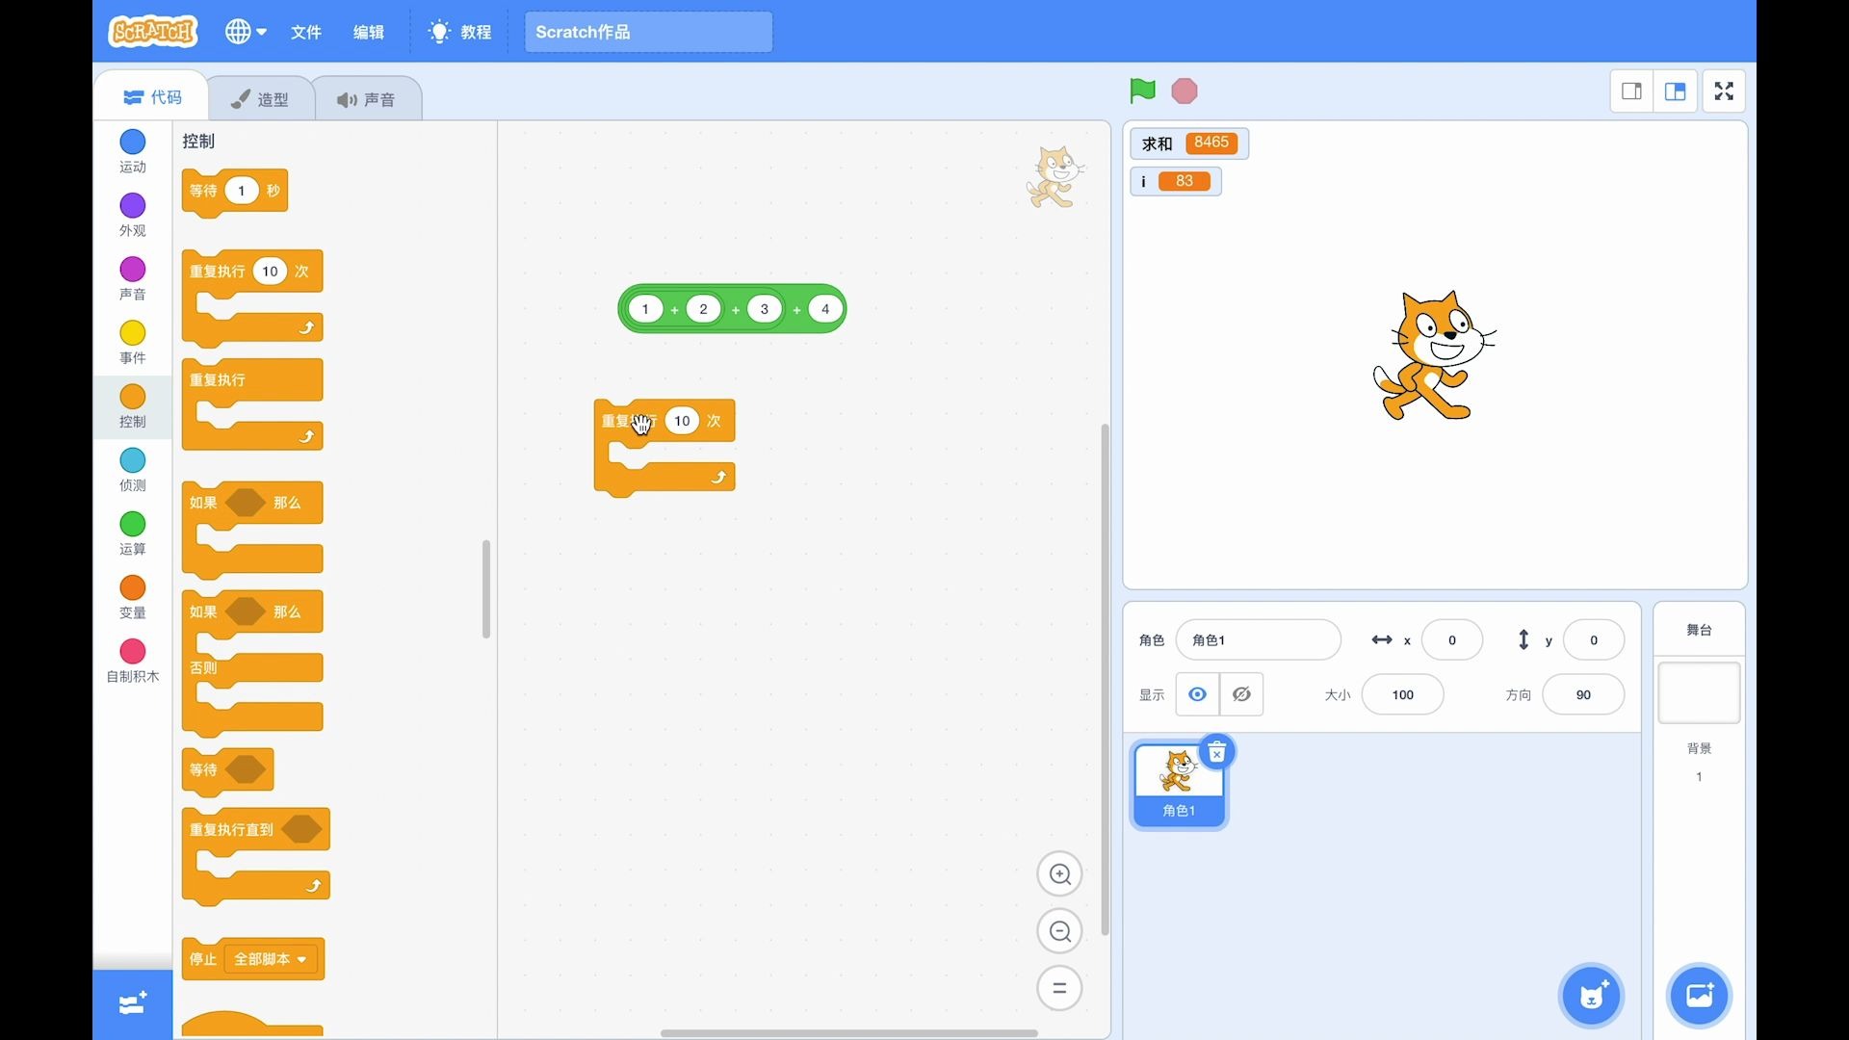Viewport: 1849px width, 1040px height.
Task: Click the x position field
Action: click(1452, 640)
